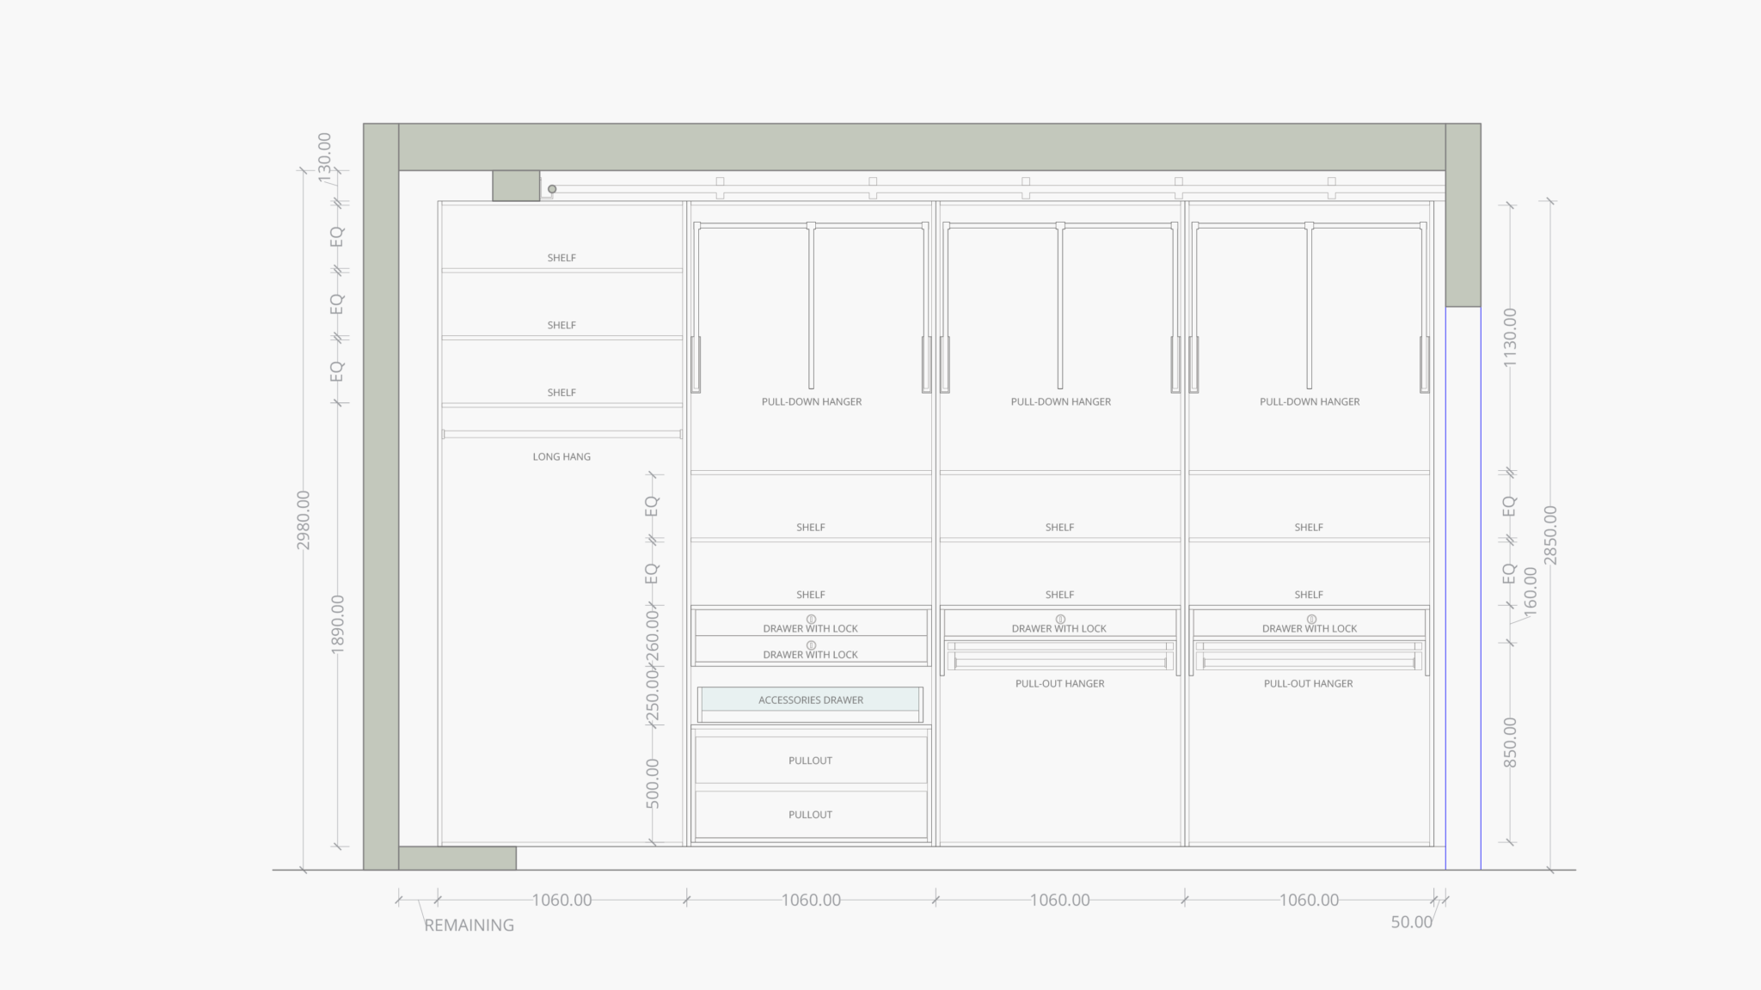
Task: Click the PULL-OUT HANGER label in the third bay
Action: coord(1059,684)
